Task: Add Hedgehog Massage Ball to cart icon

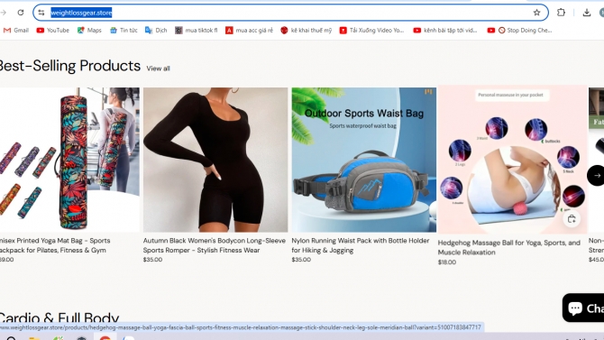Action: 572,219
